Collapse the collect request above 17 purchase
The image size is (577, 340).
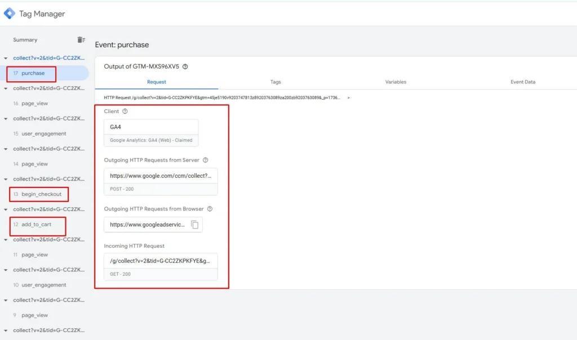click(6, 58)
